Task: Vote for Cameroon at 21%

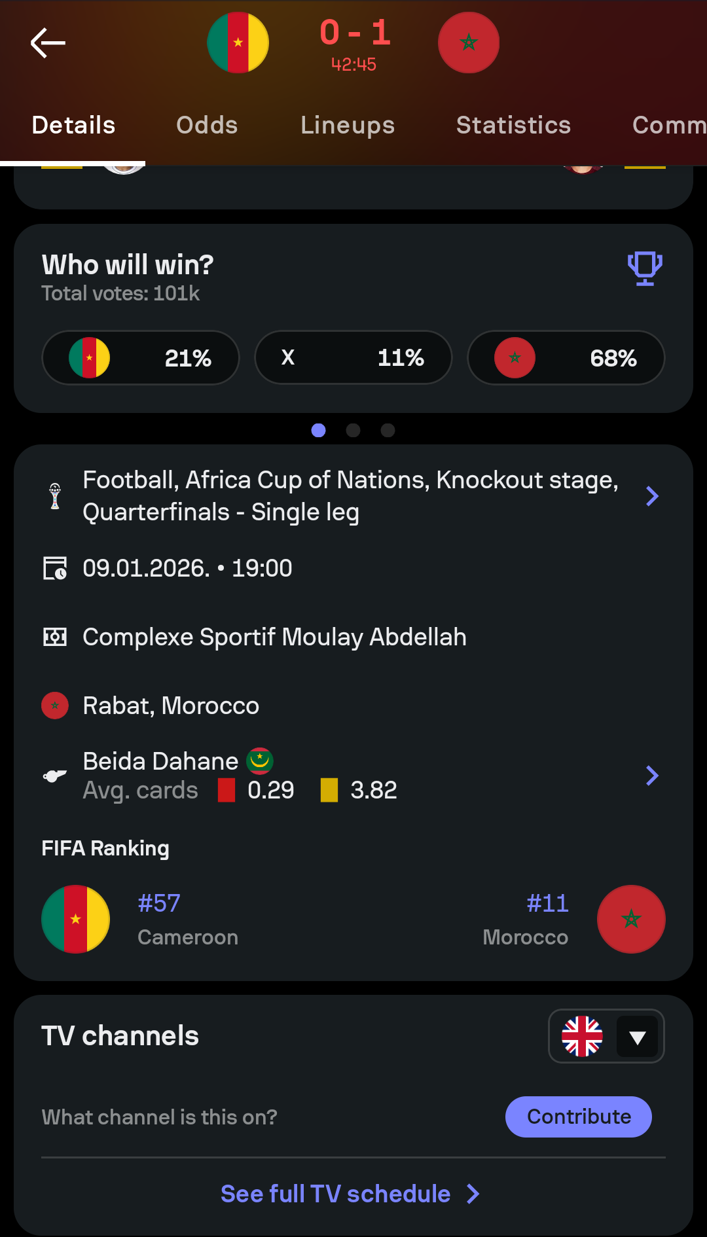Action: pos(141,358)
